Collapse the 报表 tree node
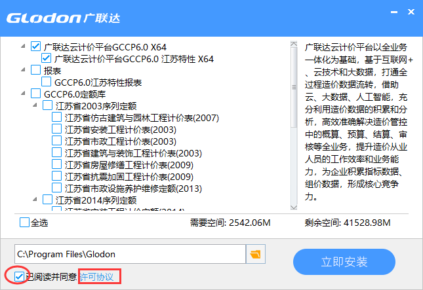 click(23, 70)
